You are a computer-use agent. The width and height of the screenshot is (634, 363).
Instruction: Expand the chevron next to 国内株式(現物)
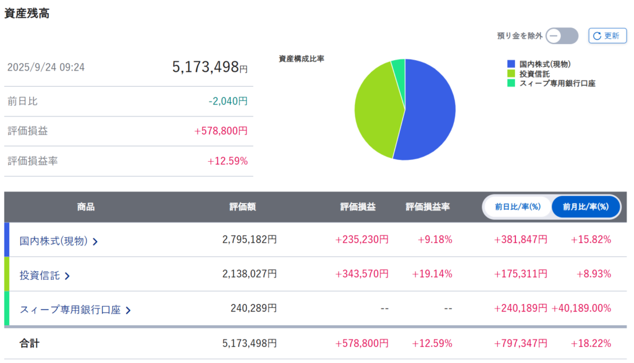tap(95, 242)
